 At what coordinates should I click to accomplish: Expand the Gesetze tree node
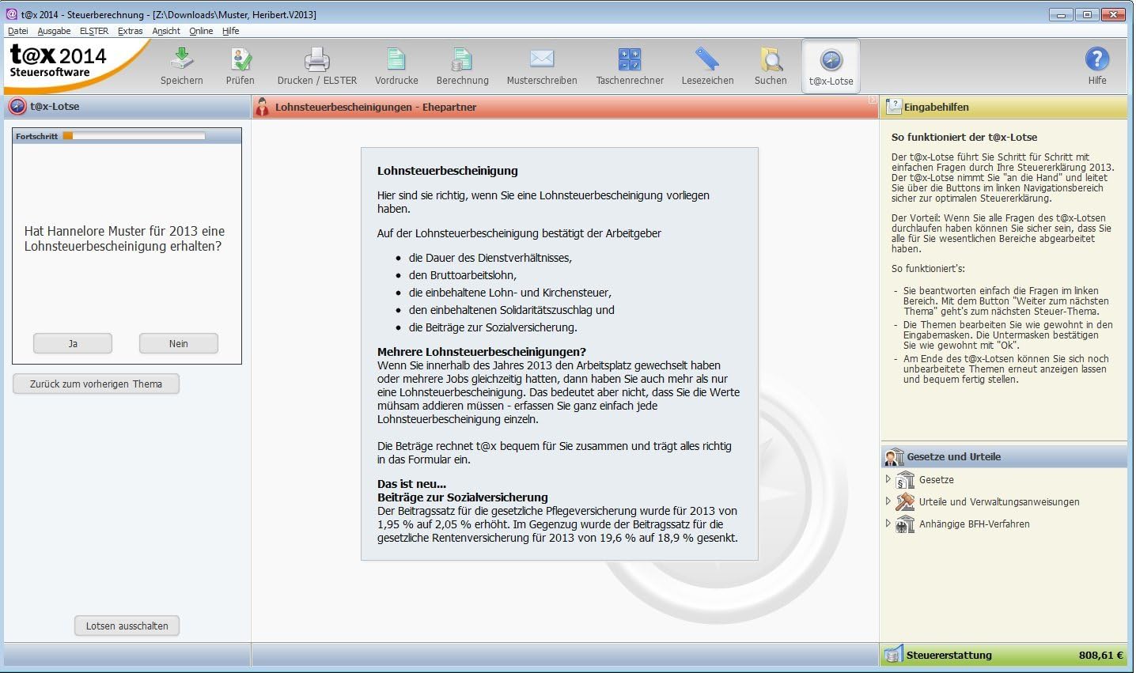point(888,479)
